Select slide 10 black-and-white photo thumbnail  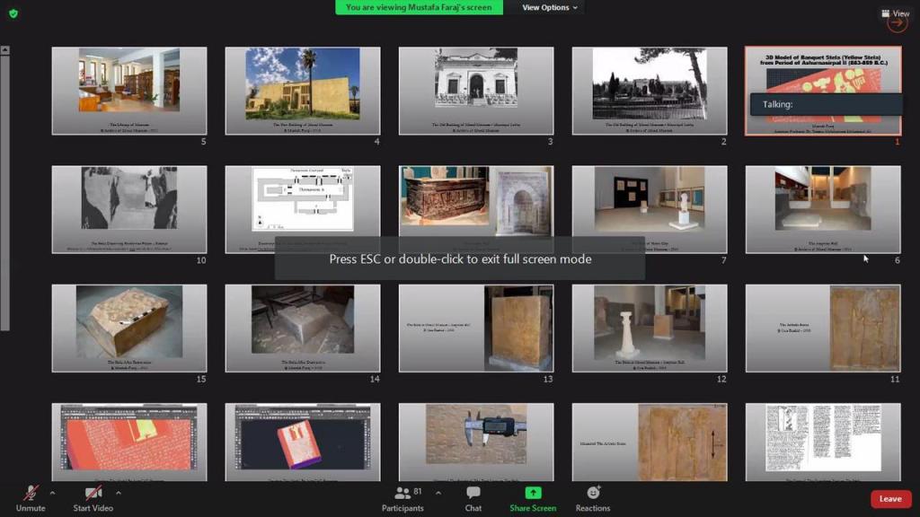[x=129, y=208]
